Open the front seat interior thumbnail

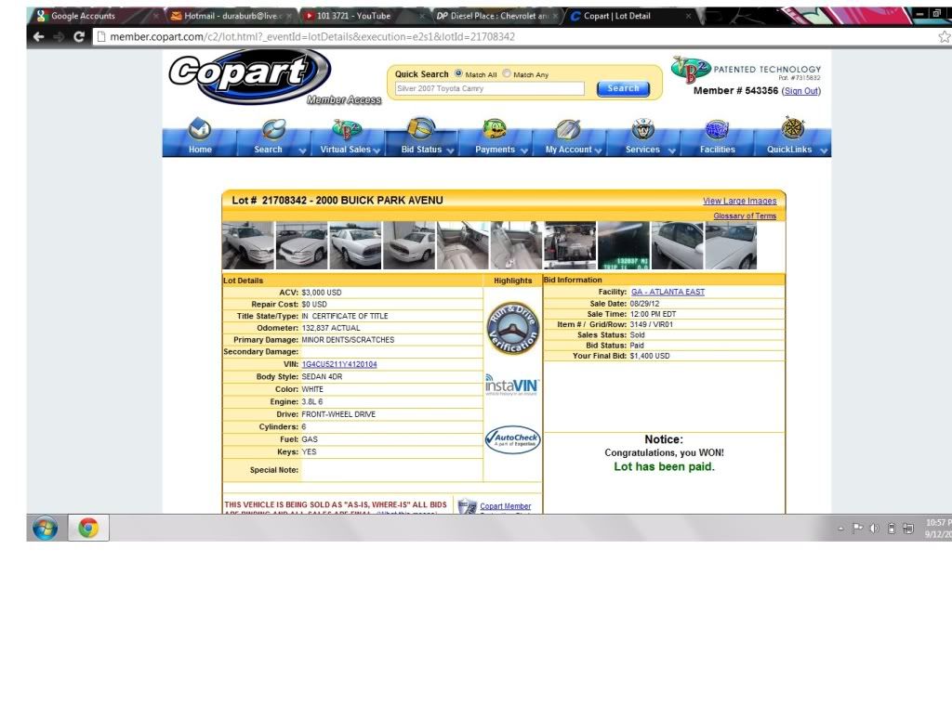(516, 245)
